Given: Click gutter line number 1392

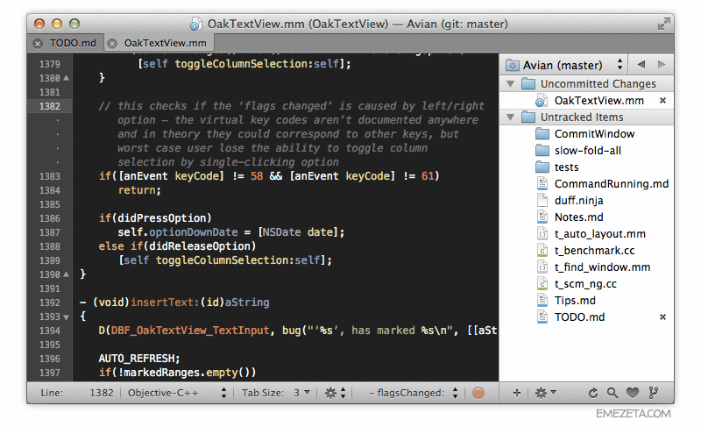Looking at the screenshot, I should [49, 302].
